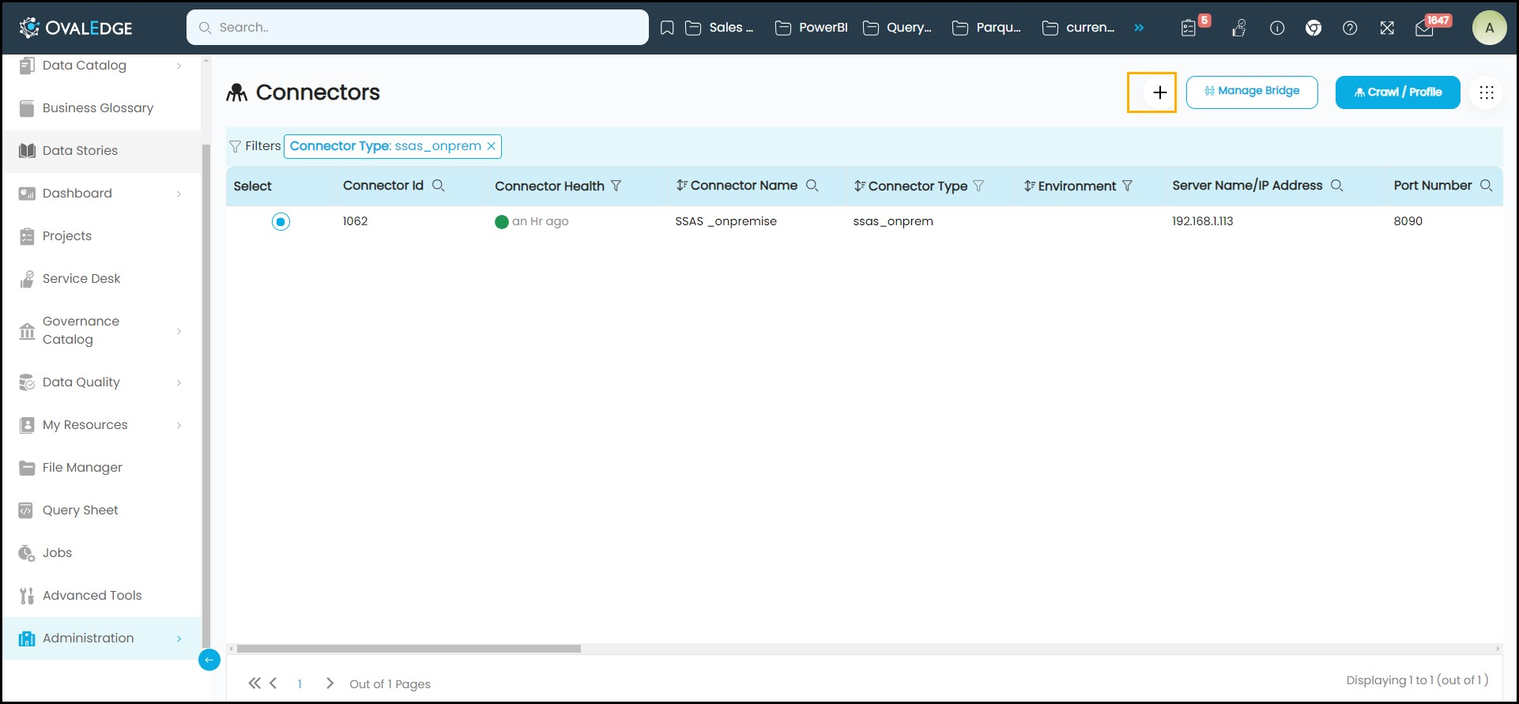Viewport: 1519px width, 704px height.
Task: Collapse the sidebar with blue arrow button
Action: [x=209, y=660]
